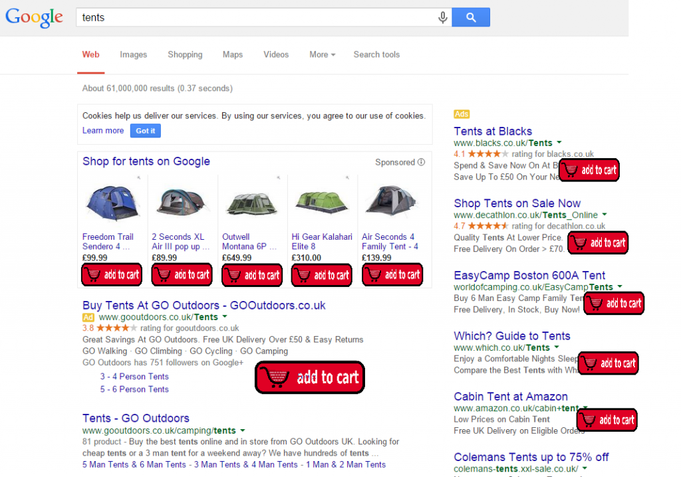Click add to cart beside EasyCamp Boston ad

coord(614,304)
